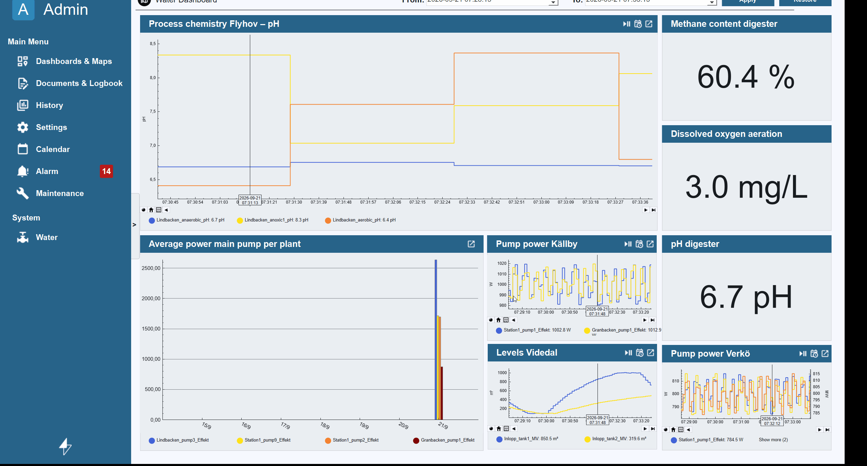Open the From date dropdown arrow
867x466 pixels.
click(553, 2)
